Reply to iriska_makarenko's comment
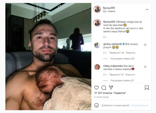 pyautogui.click(x=130, y=75)
